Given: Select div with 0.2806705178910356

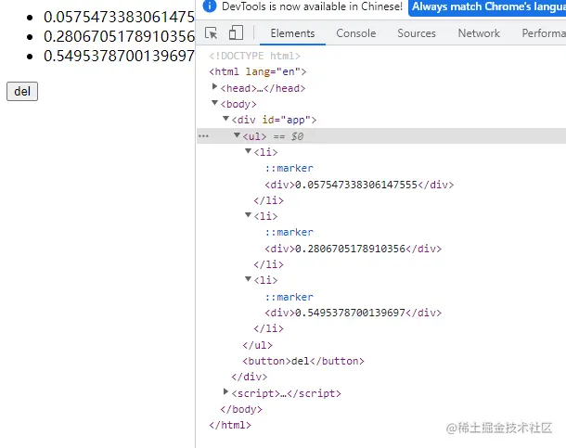Looking at the screenshot, I should [353, 249].
